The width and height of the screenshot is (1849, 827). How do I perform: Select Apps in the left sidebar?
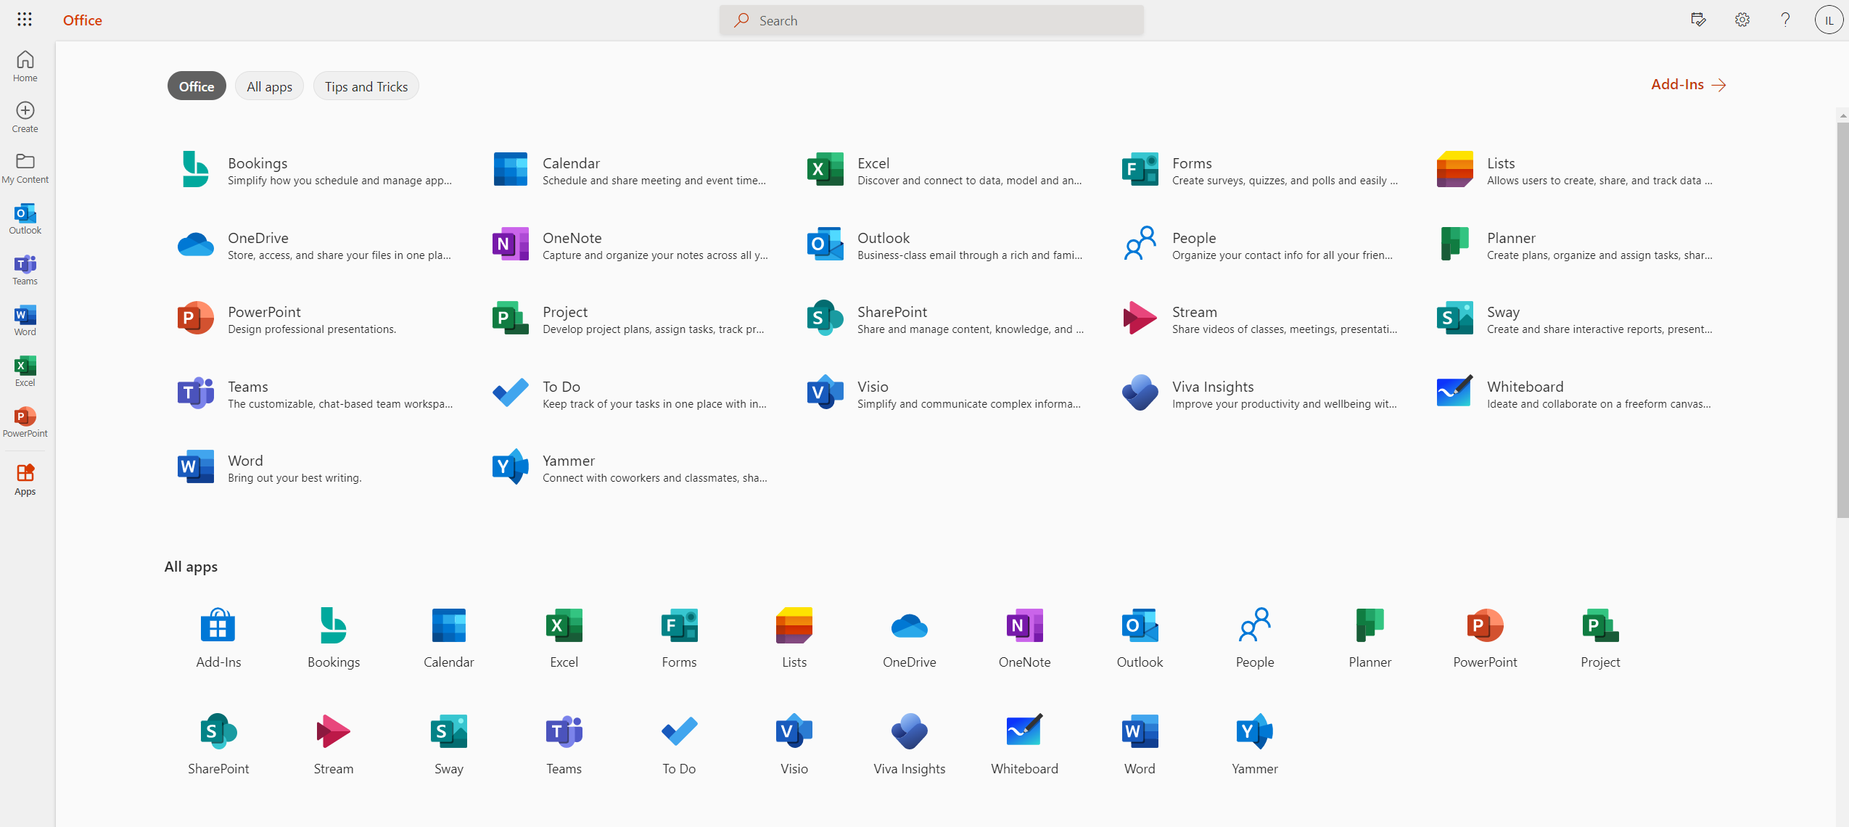(25, 480)
